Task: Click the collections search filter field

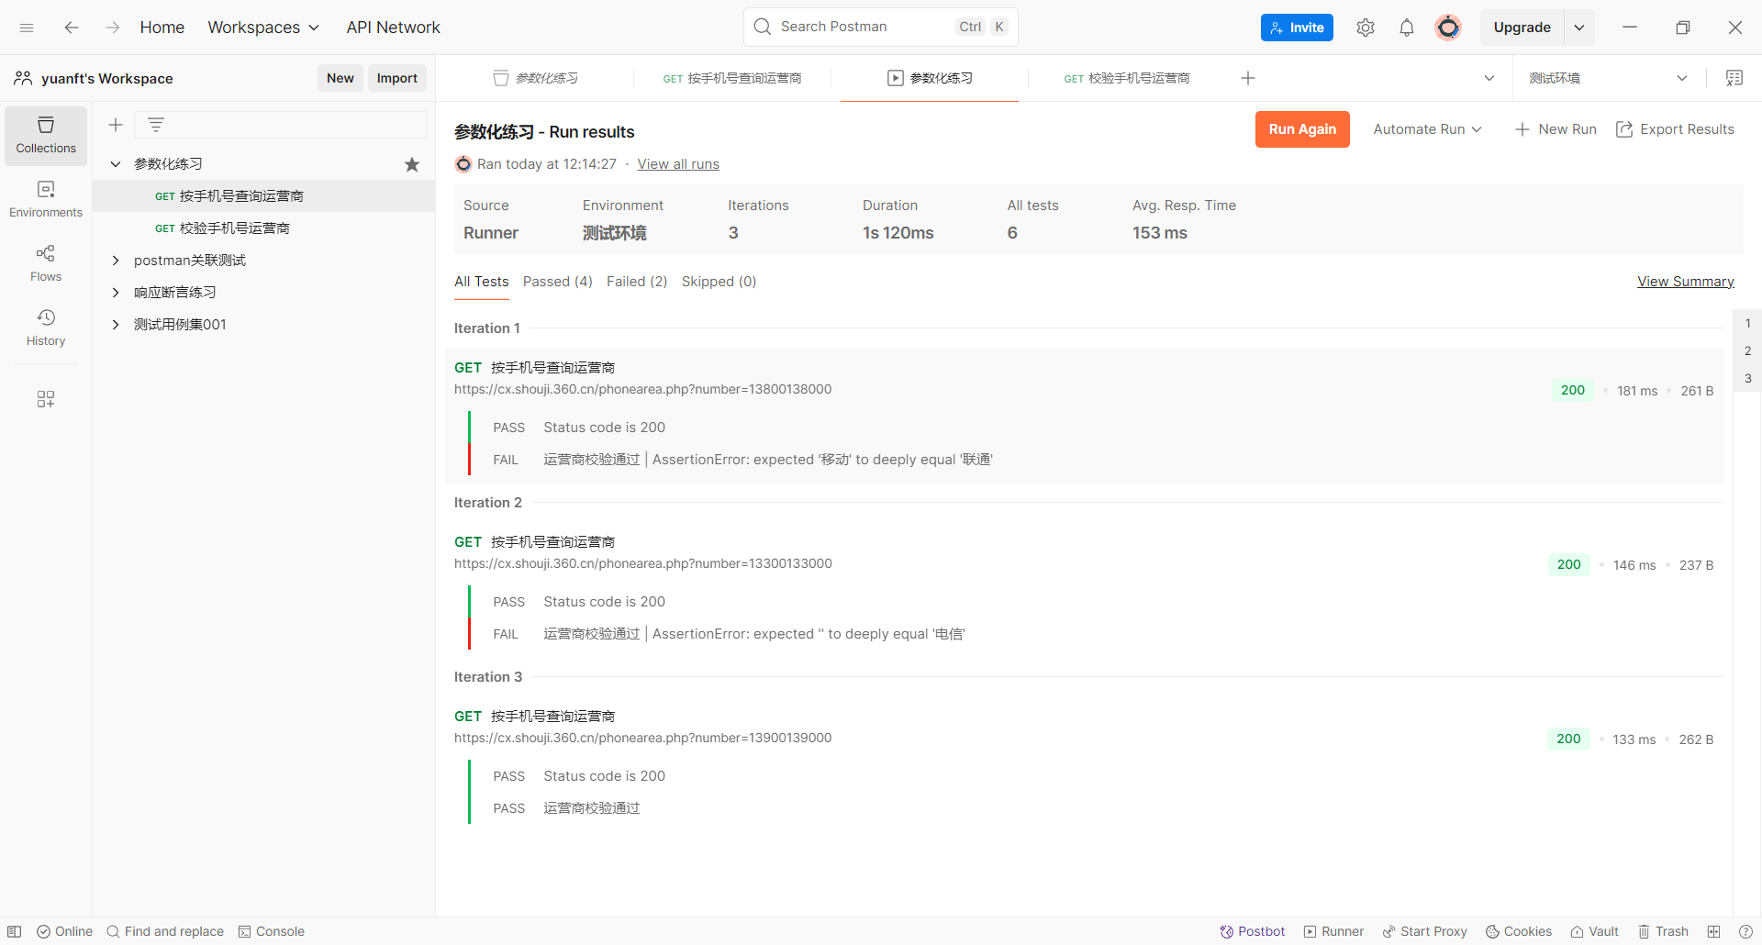Action: (280, 125)
